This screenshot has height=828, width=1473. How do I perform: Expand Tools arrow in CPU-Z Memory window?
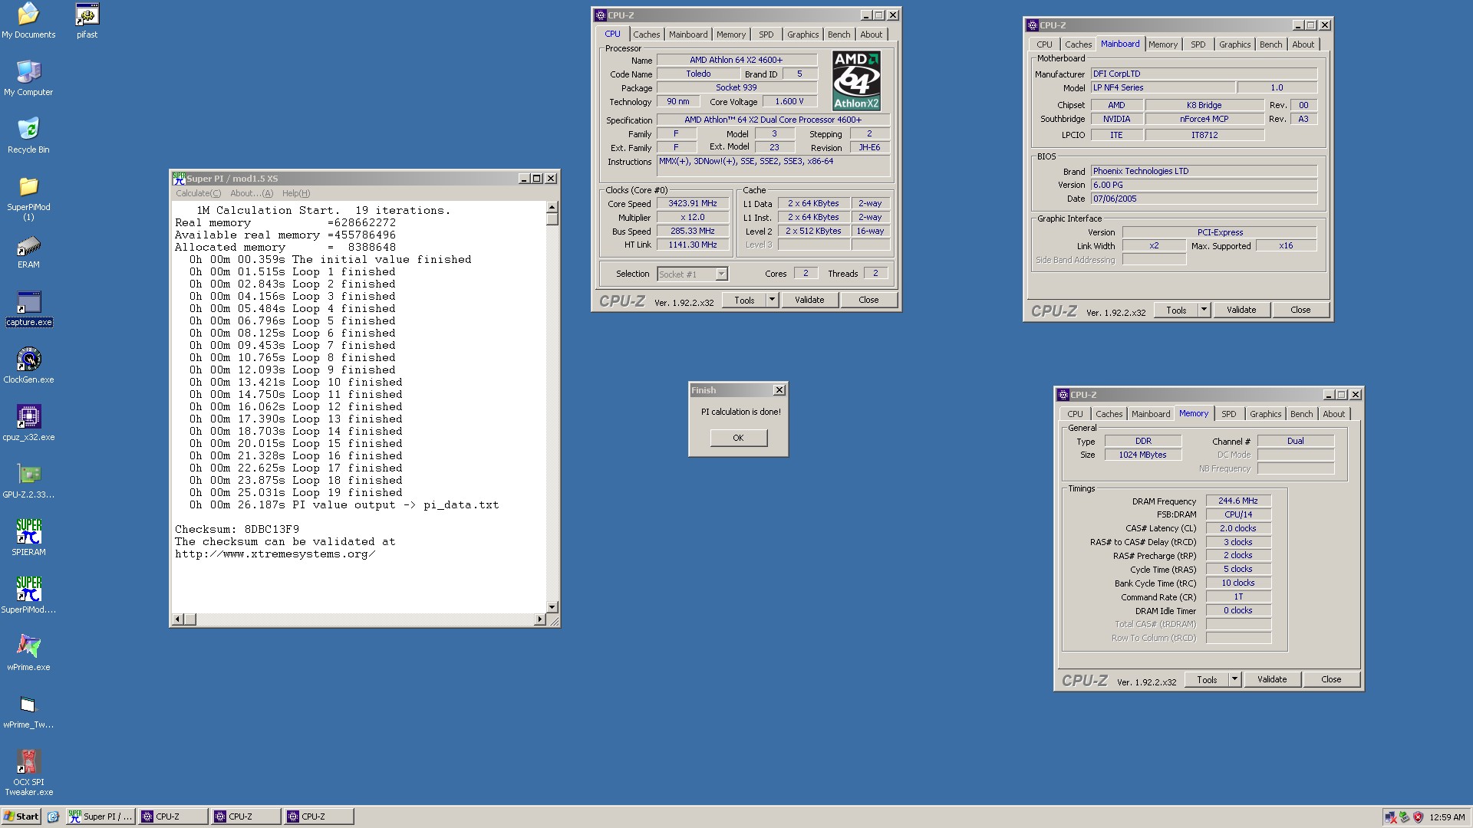tap(1234, 679)
